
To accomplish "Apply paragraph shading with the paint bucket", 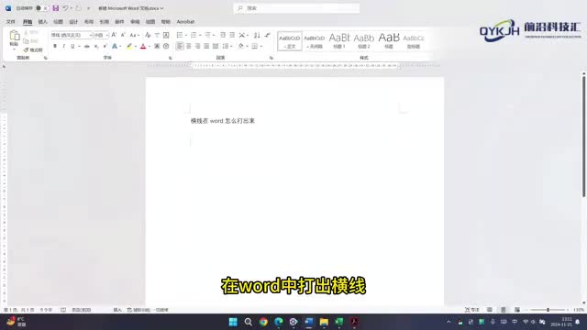I will point(240,46).
